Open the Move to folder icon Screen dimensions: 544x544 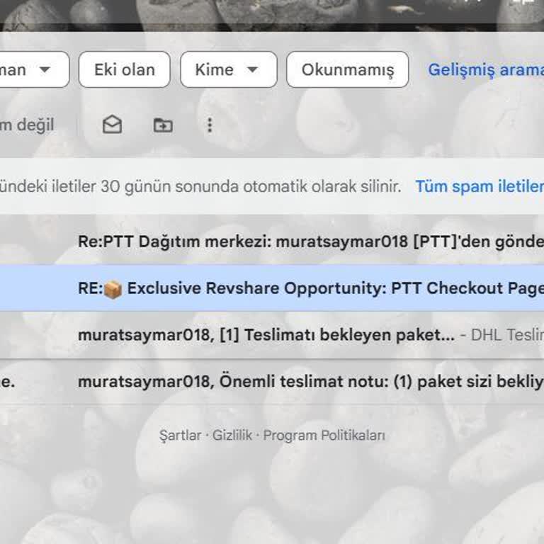(x=163, y=125)
